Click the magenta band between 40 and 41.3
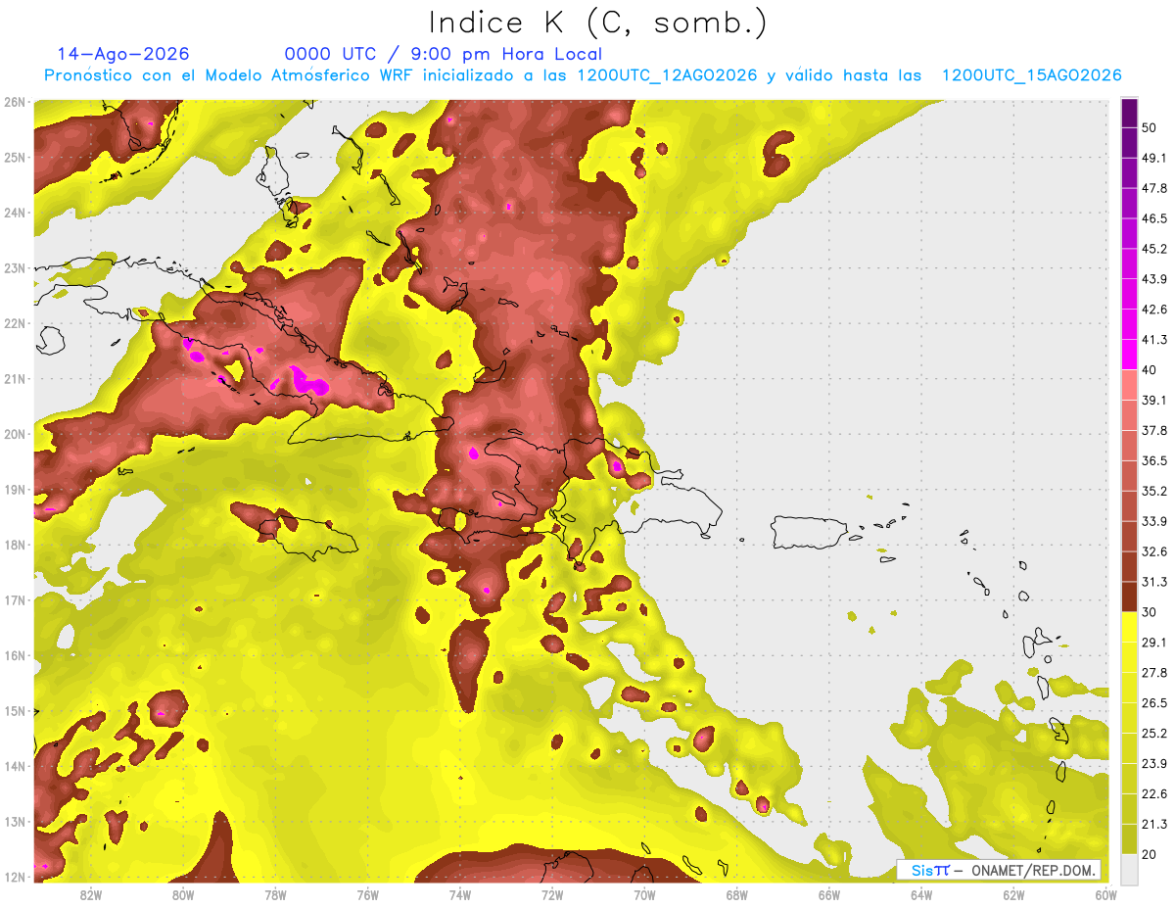 coord(1129,355)
